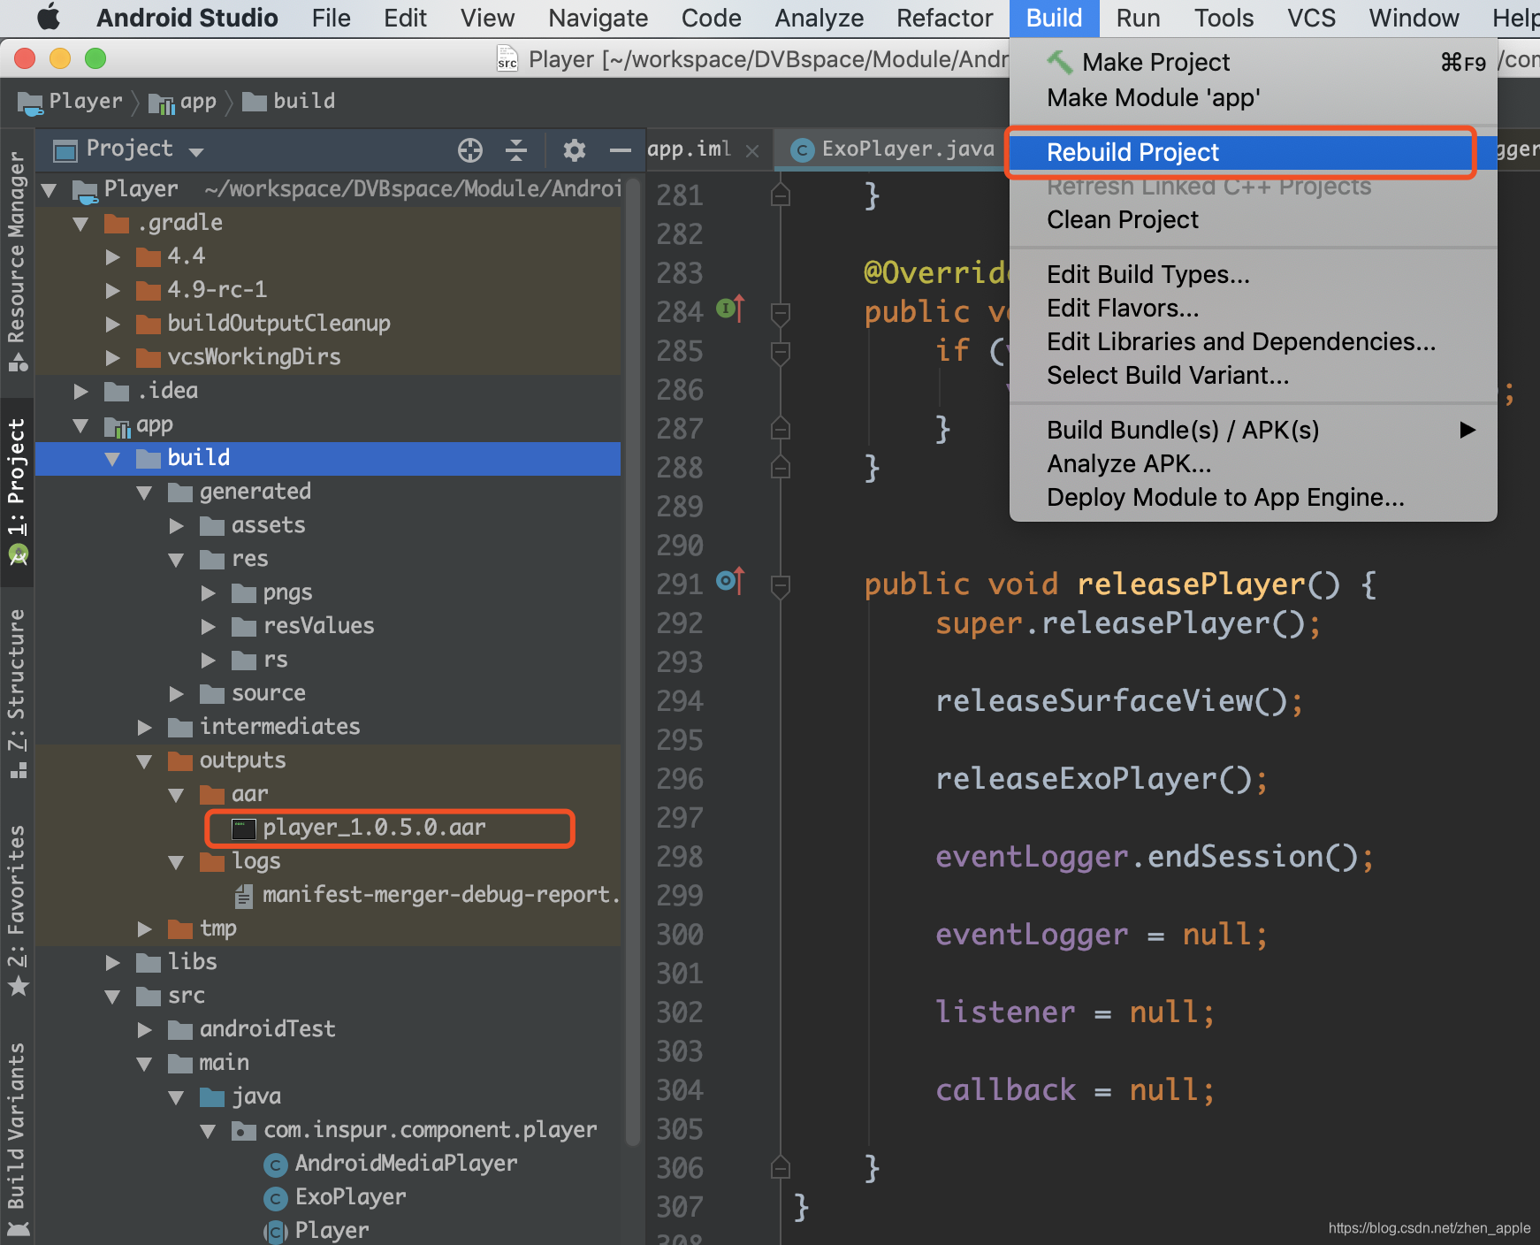
Task: Click the Project panel vertical scrollbar
Action: point(632,663)
